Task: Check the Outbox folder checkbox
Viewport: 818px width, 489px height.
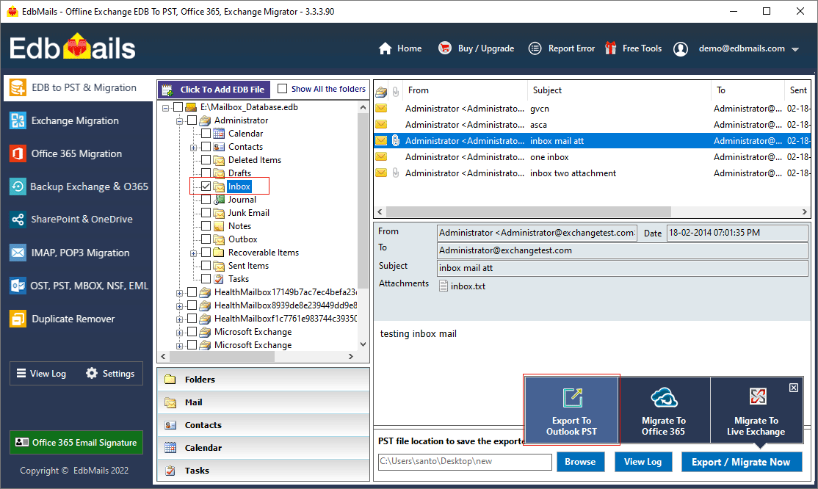Action: 206,239
